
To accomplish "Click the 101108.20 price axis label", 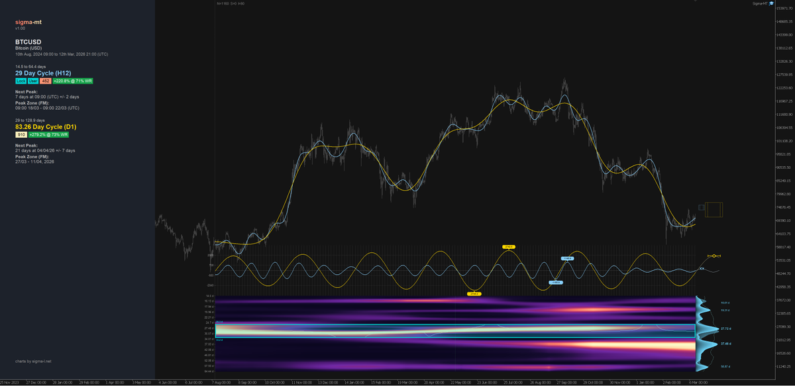I will (x=786, y=141).
